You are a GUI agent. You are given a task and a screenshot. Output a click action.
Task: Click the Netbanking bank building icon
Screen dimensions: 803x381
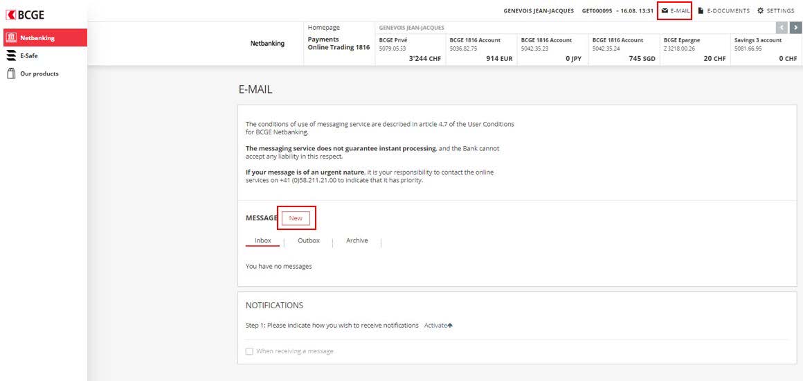coord(11,37)
